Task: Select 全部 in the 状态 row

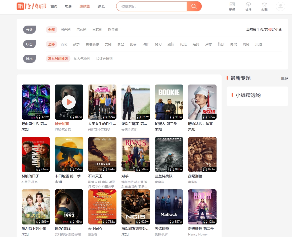Action: (51, 44)
